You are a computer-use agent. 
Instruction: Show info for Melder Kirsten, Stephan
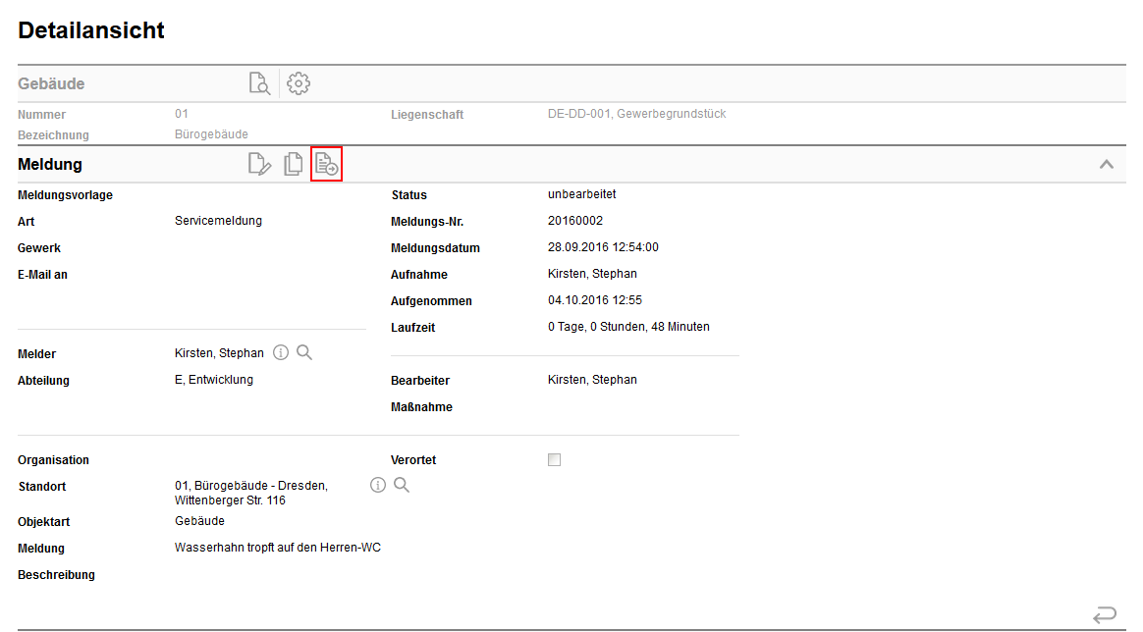[x=281, y=352]
